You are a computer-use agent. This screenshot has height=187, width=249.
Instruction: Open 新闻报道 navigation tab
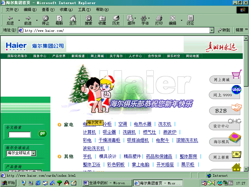(x=78, y=56)
